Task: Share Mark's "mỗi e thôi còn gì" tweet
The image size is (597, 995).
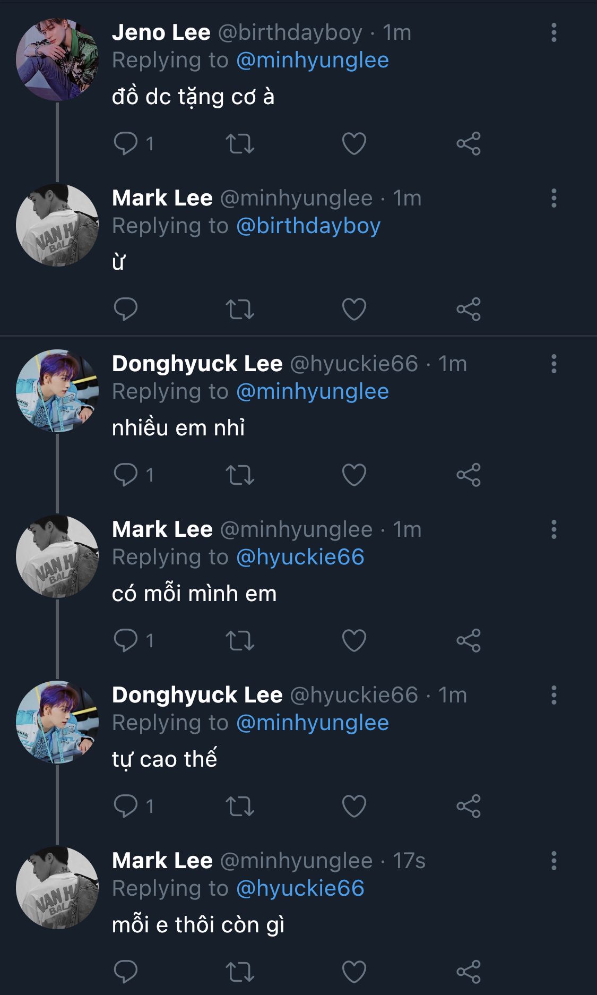Action: (468, 972)
